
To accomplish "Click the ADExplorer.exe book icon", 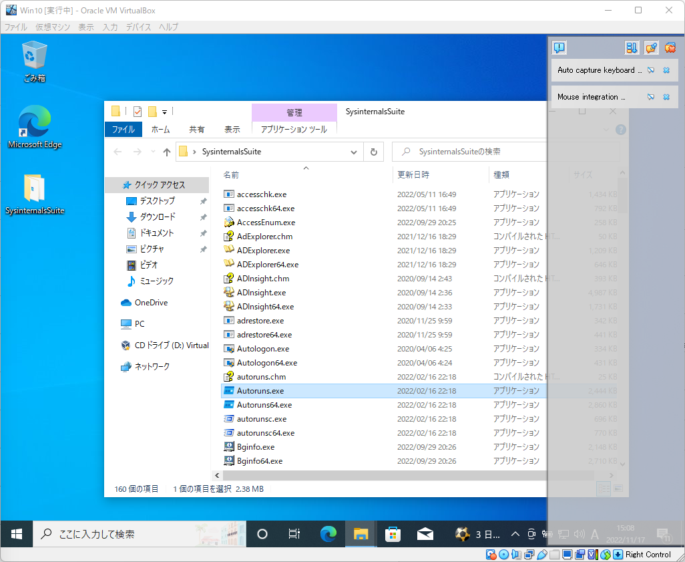I will pyautogui.click(x=228, y=250).
